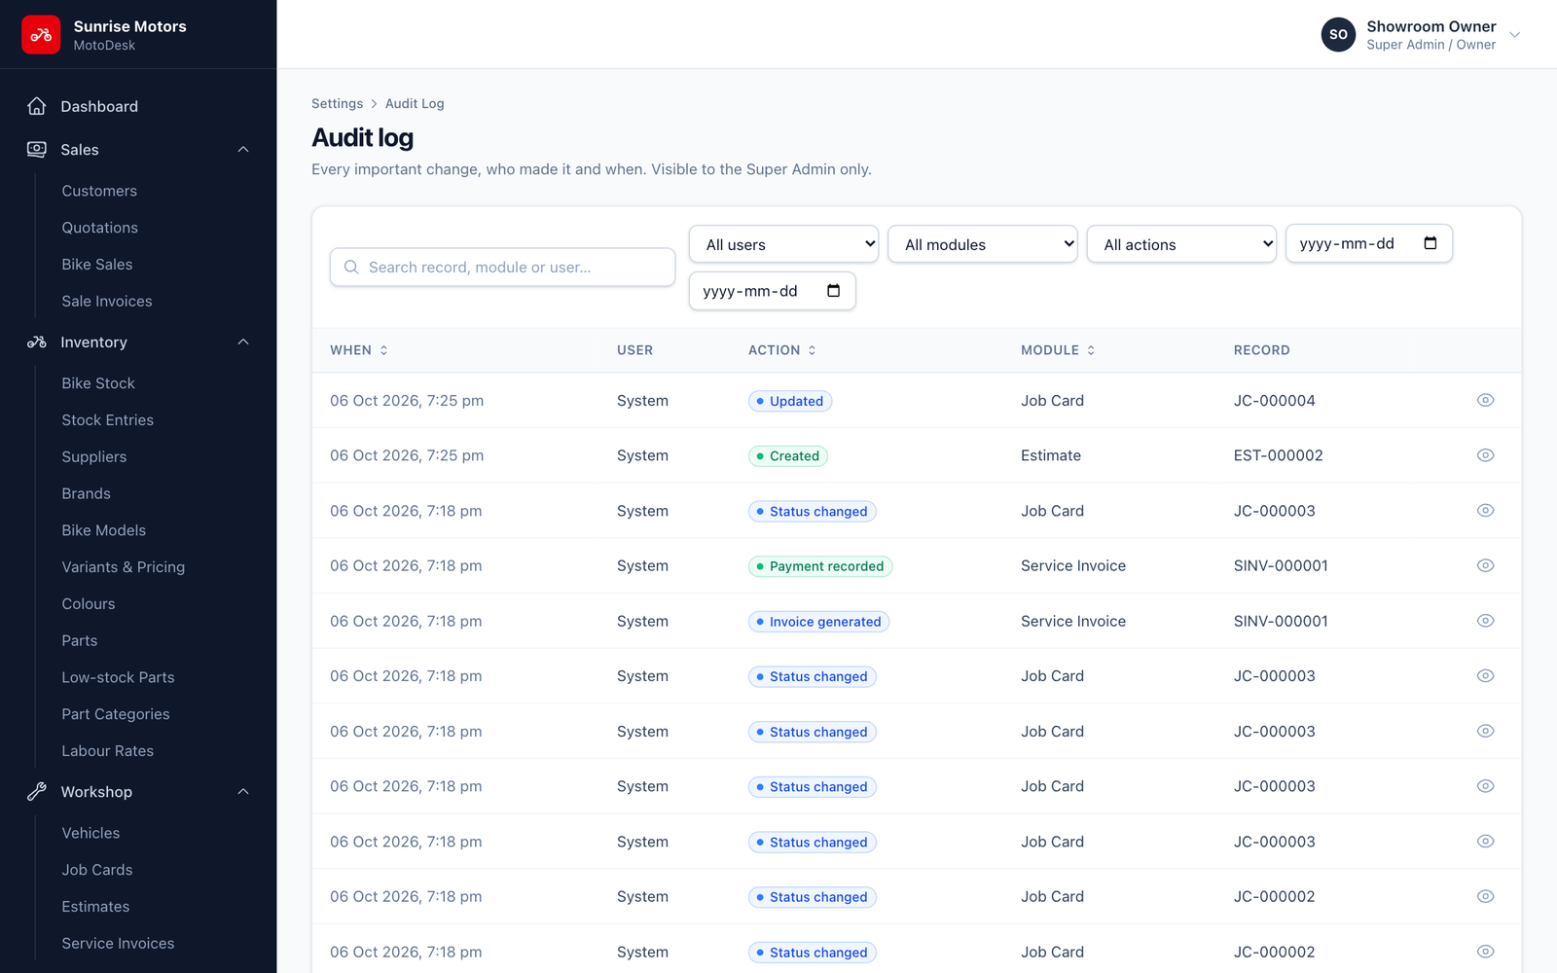Open user account menu chevron

point(1514,35)
